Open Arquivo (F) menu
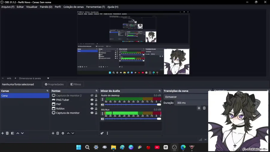 [x=8, y=7]
